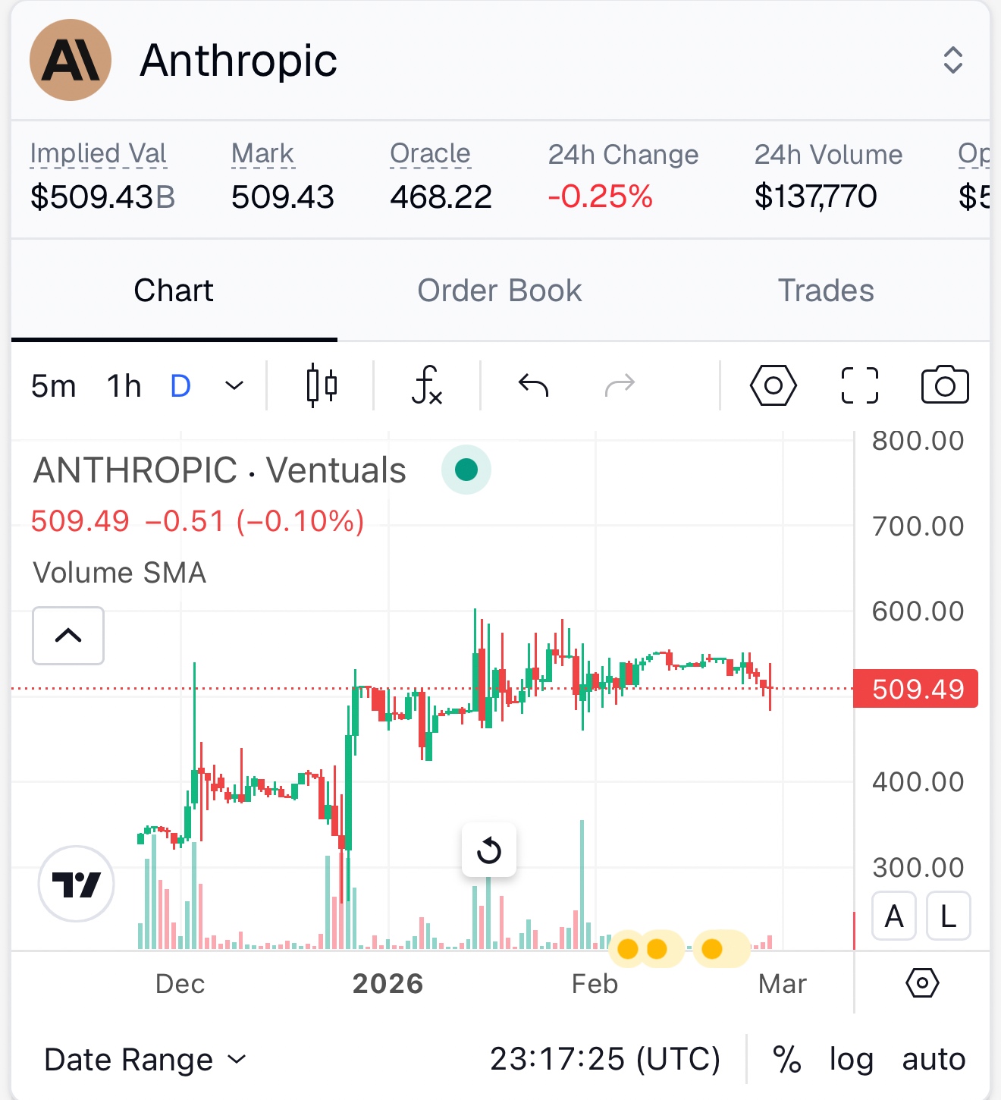Collapse the chart legend with the caret button
Screen dimensions: 1001x1100
pyautogui.click(x=68, y=636)
